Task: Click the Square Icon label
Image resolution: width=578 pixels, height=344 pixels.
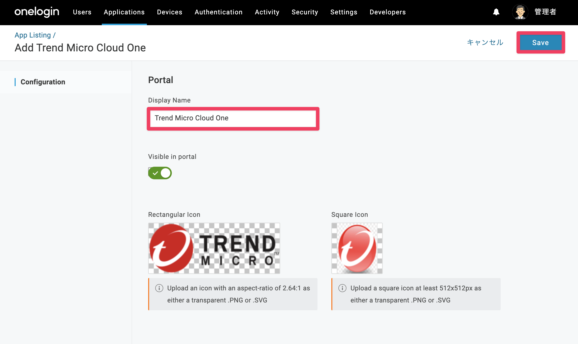Action: pyautogui.click(x=350, y=215)
